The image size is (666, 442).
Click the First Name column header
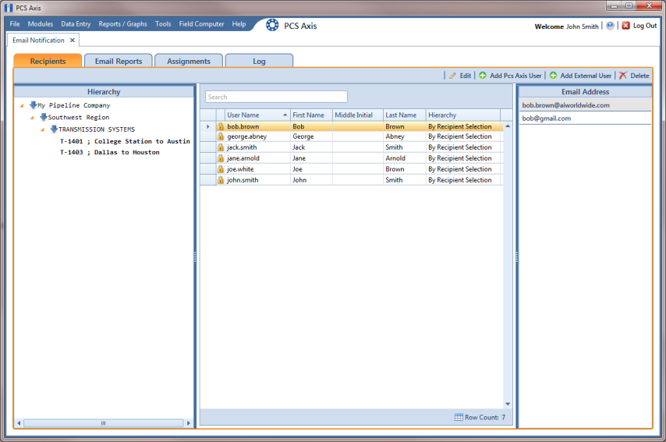(311, 115)
